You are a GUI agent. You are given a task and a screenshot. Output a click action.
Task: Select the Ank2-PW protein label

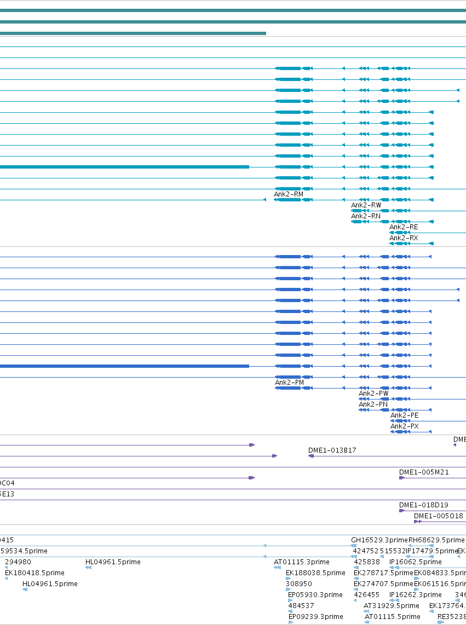coord(373,393)
